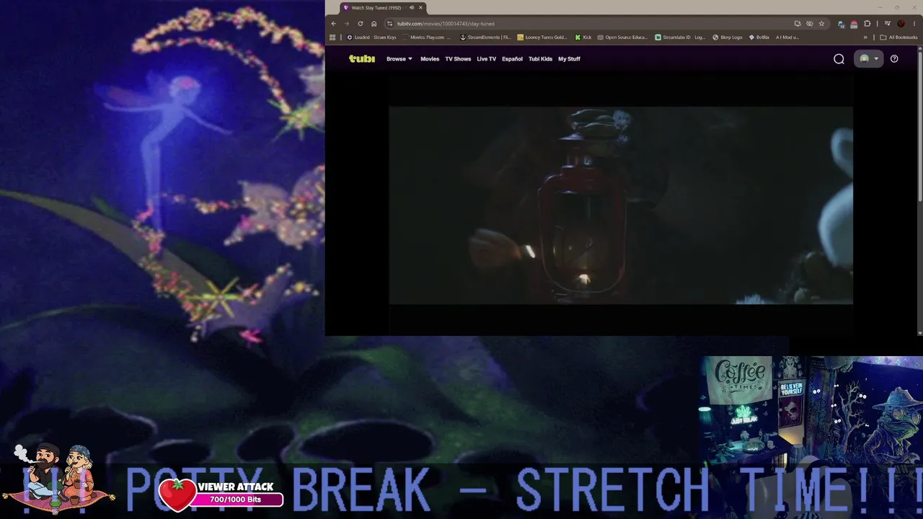Open the apps grid in bookmarks bar
Screen dimensions: 923x519
click(x=332, y=37)
